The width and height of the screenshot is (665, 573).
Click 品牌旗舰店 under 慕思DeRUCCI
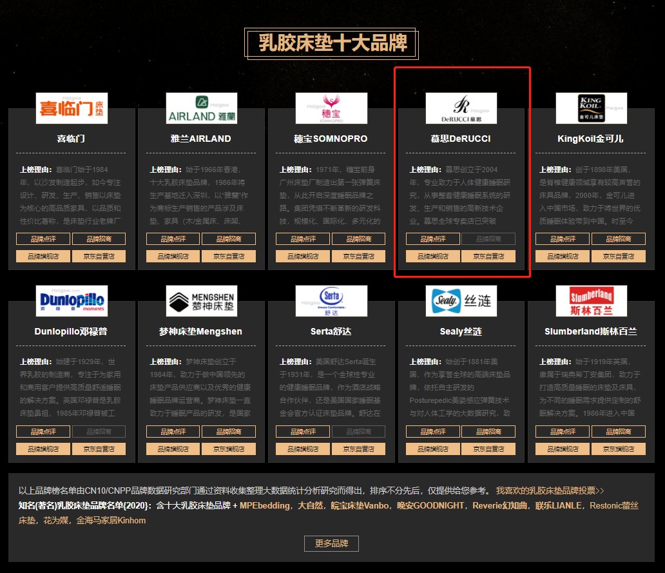pos(432,255)
